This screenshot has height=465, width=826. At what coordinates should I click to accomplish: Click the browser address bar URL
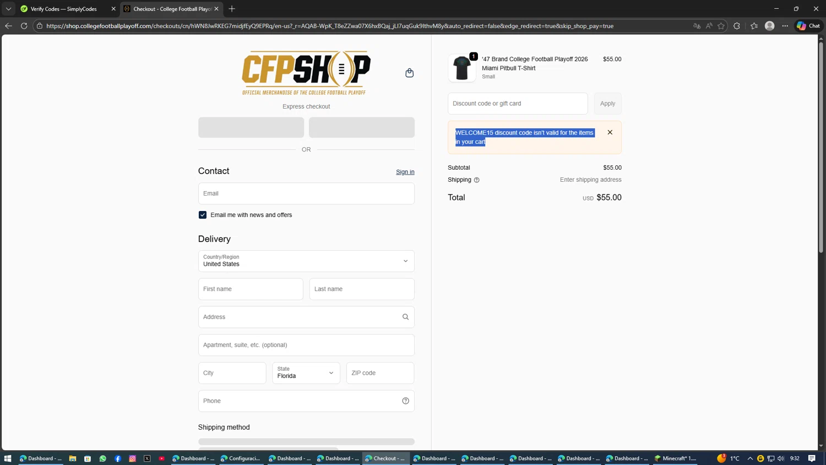[330, 26]
